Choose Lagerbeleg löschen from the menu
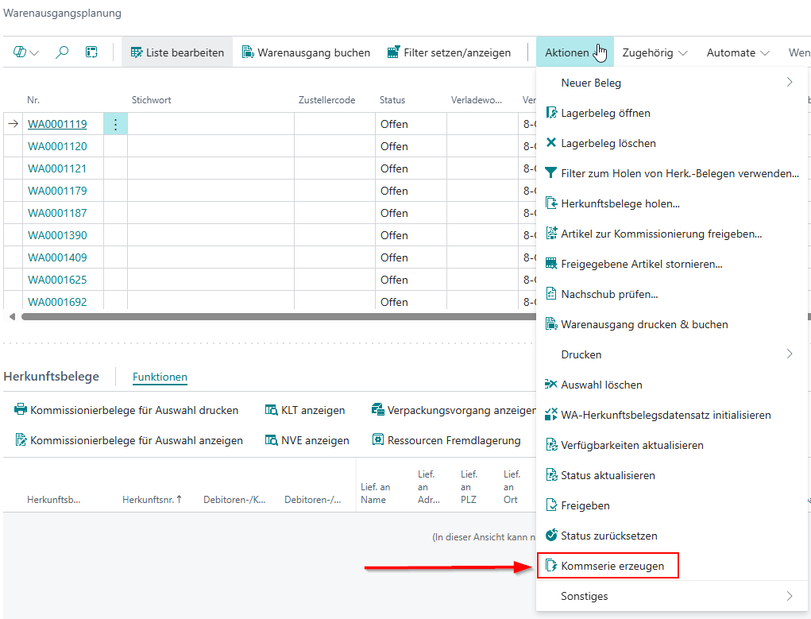 pos(608,143)
